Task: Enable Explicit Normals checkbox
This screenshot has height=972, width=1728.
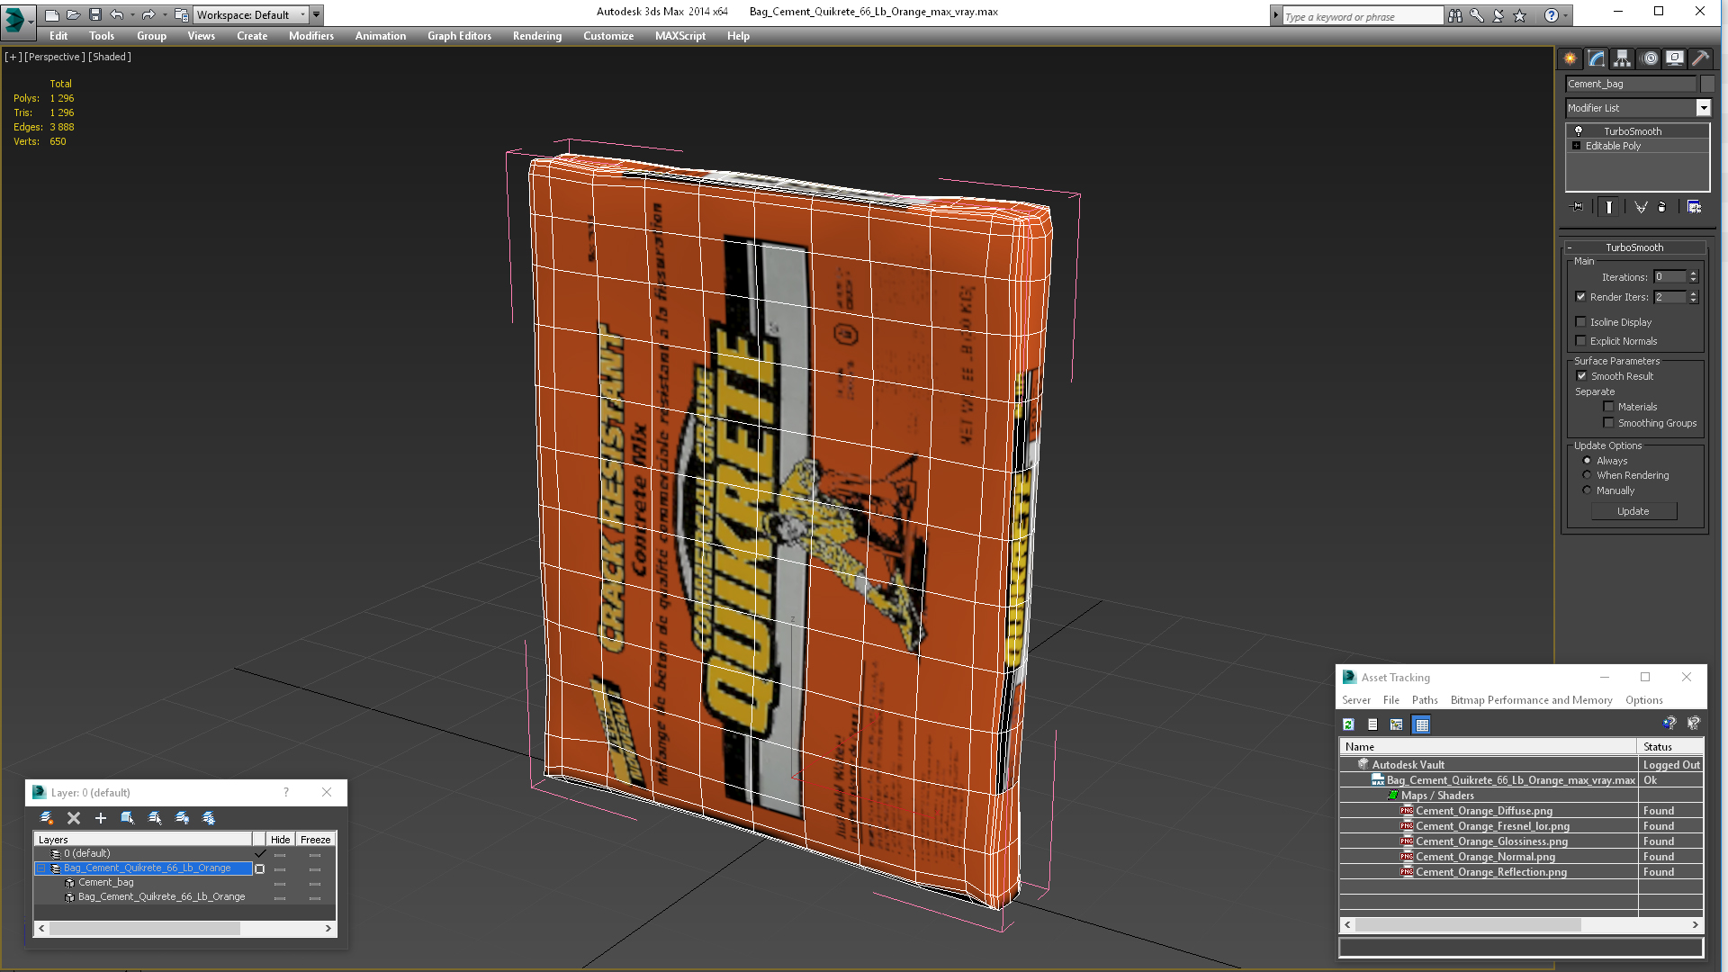Action: [x=1580, y=341]
